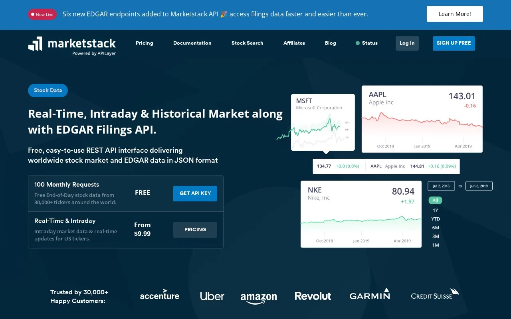Screen dimensions: 511x319
Task: Open the Pricing menu item
Action: click(145, 43)
